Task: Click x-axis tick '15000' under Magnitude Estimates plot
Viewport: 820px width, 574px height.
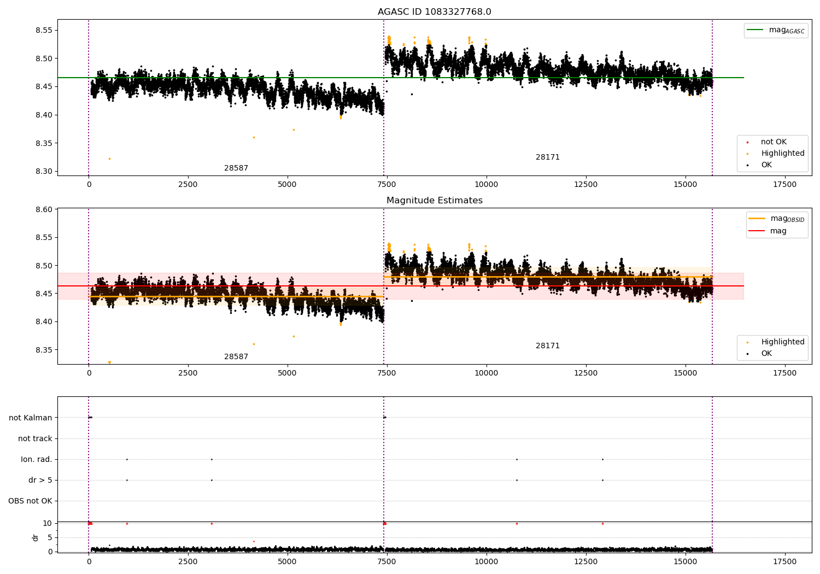Action: tap(686, 373)
